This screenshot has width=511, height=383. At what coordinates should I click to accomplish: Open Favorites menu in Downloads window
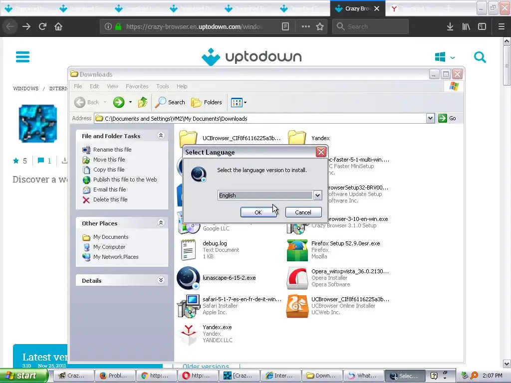(x=137, y=86)
